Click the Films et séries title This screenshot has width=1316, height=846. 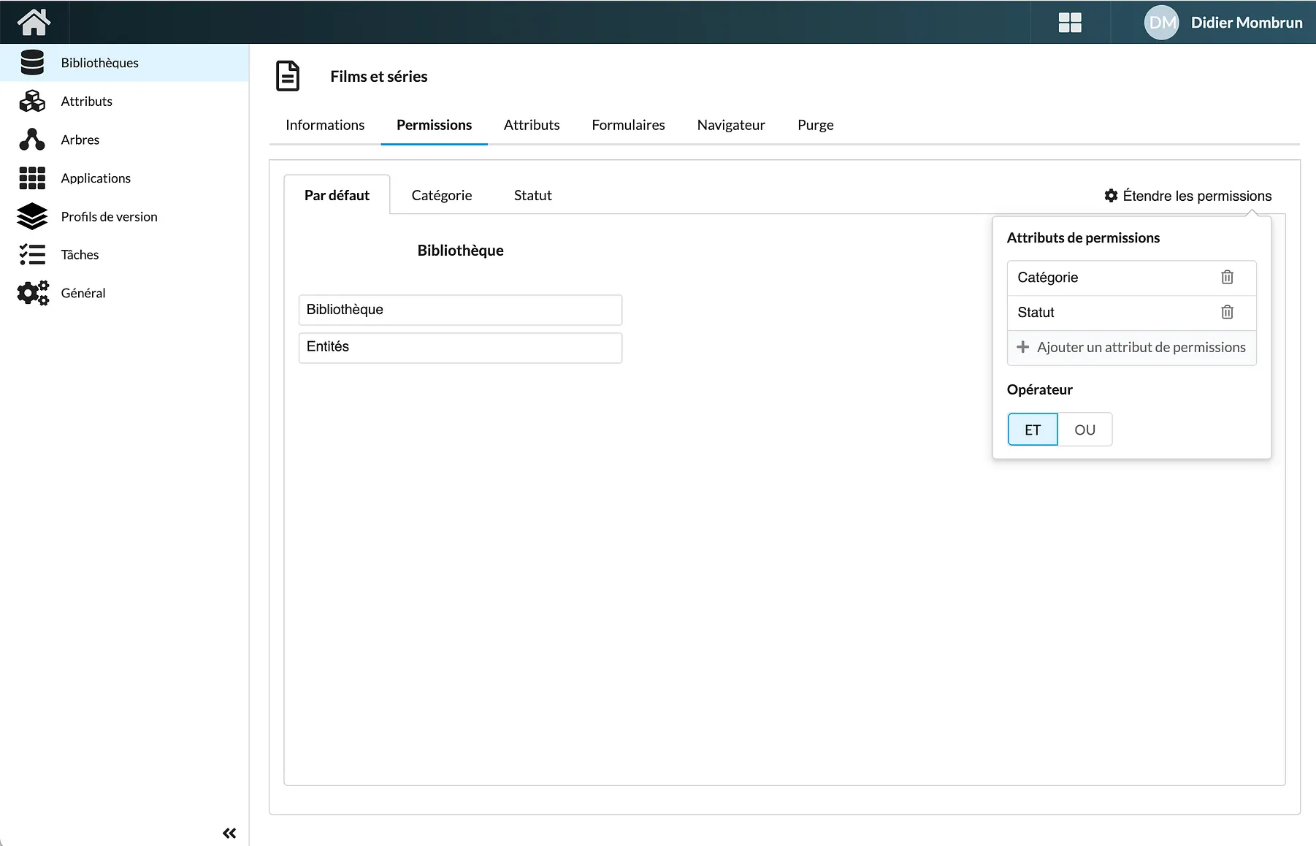click(x=378, y=77)
